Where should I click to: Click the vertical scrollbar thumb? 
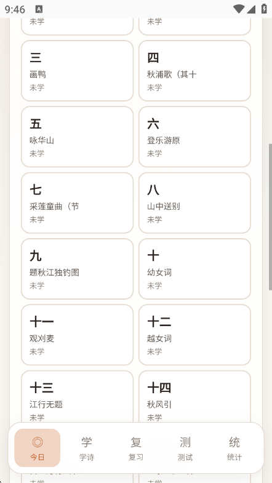click(x=270, y=217)
